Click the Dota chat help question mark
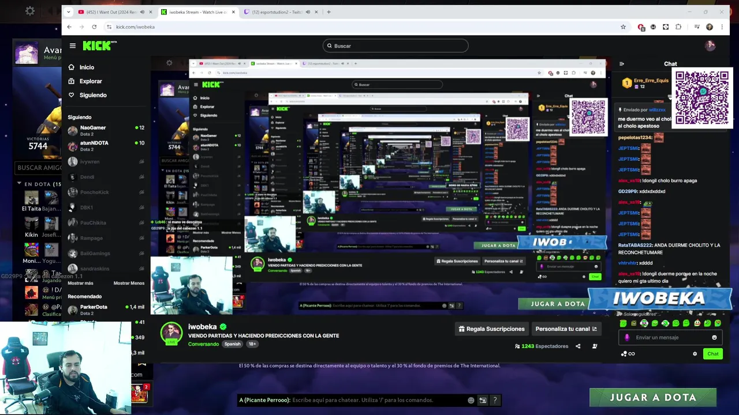This screenshot has width=739, height=415. coord(495,400)
